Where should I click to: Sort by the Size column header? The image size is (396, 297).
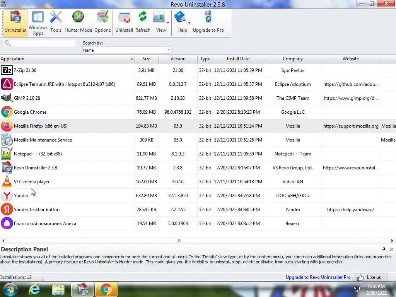tap(147, 59)
